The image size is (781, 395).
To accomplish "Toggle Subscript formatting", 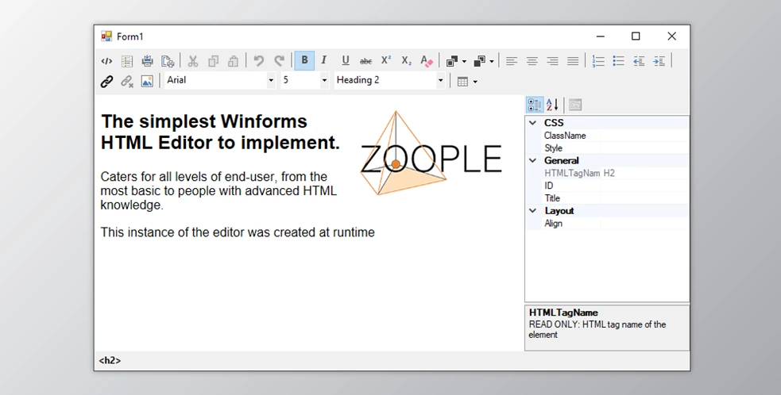I will click(x=407, y=61).
